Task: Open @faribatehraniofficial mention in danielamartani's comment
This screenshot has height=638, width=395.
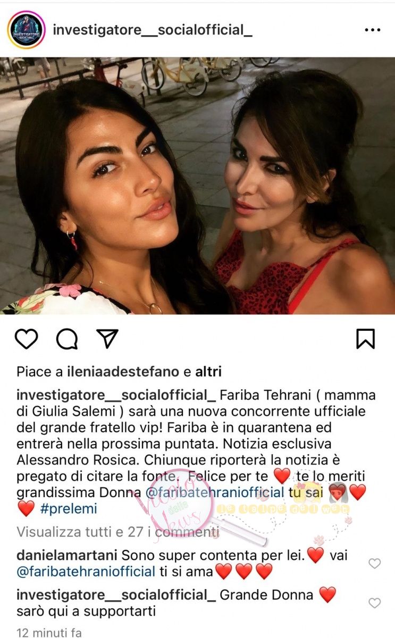Action: (x=86, y=572)
